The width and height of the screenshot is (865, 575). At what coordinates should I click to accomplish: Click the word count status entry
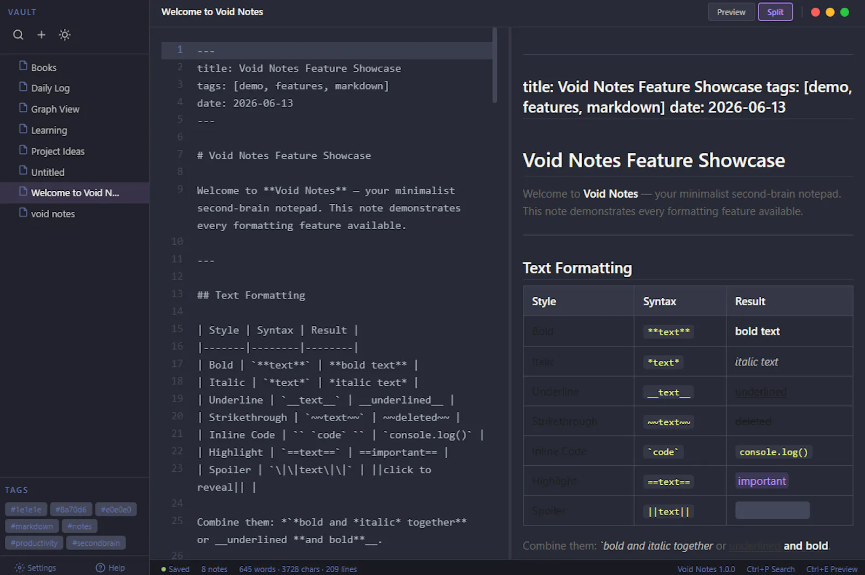coord(298,569)
